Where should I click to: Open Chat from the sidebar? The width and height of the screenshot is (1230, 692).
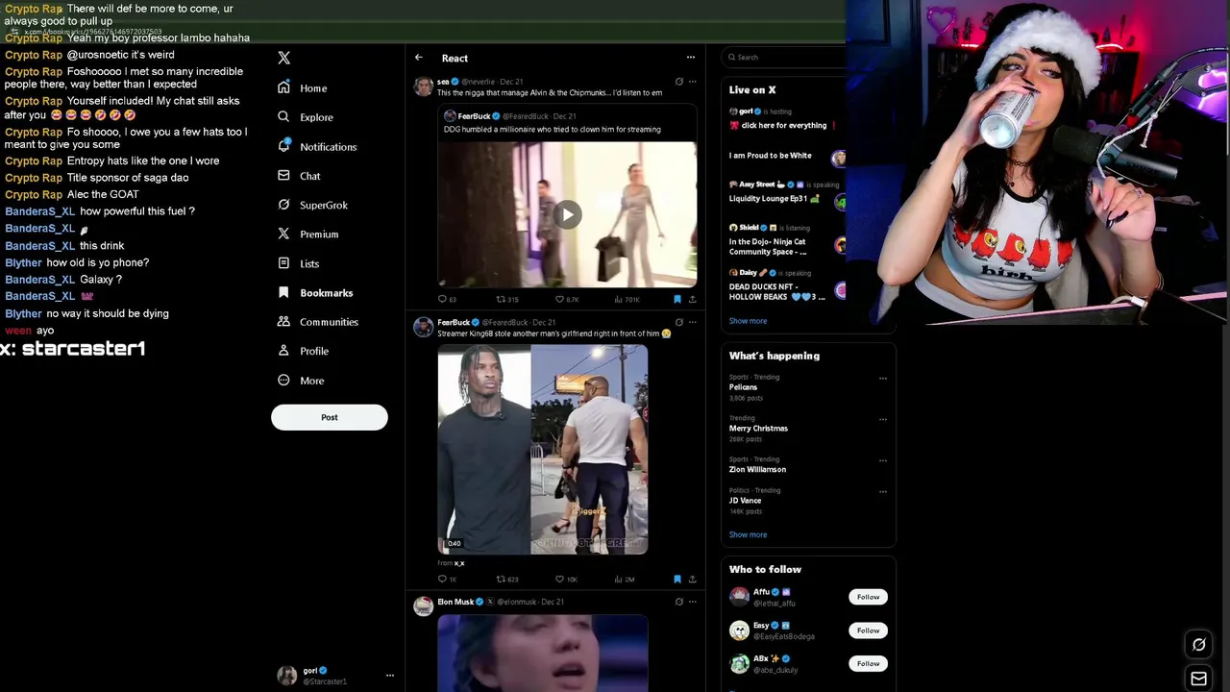tap(299, 176)
